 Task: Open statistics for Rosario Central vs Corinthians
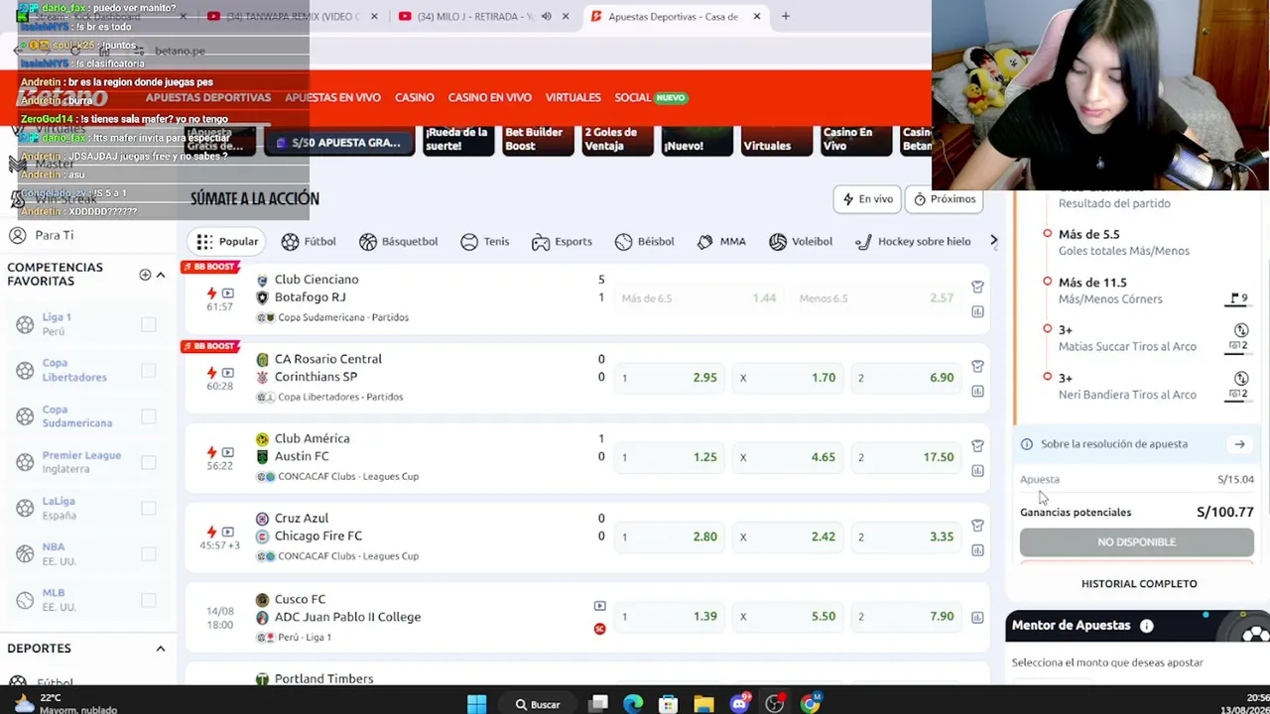977,391
